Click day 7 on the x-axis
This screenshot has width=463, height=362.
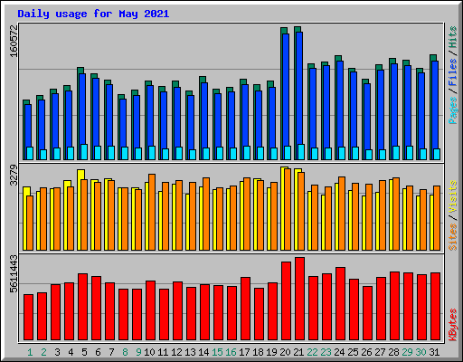111,352
